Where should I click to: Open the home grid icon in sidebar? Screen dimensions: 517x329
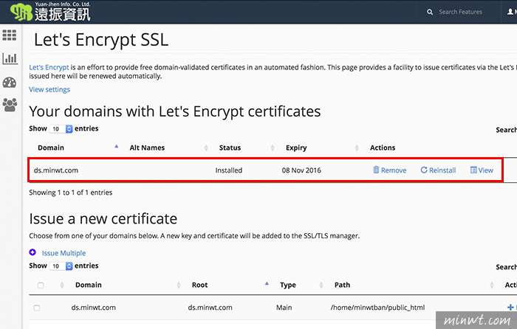pyautogui.click(x=9, y=35)
